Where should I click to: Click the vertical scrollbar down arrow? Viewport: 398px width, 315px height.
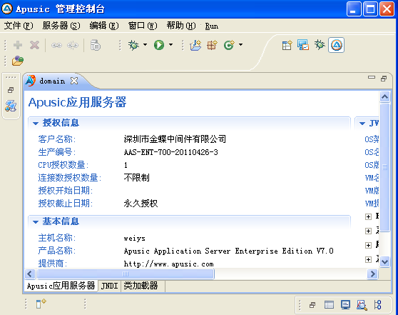pyautogui.click(x=384, y=261)
